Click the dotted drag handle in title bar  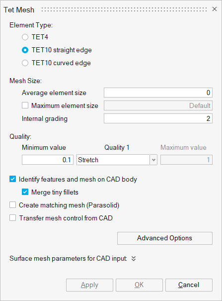[x=124, y=9]
